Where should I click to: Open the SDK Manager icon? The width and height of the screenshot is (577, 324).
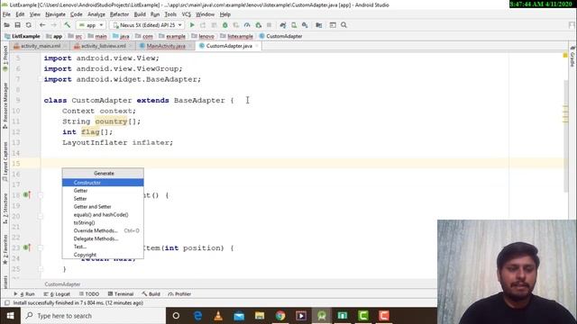coord(305,25)
